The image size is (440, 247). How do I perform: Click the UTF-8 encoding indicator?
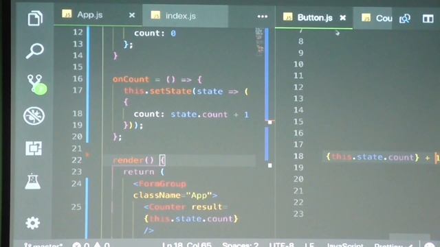[x=281, y=245]
